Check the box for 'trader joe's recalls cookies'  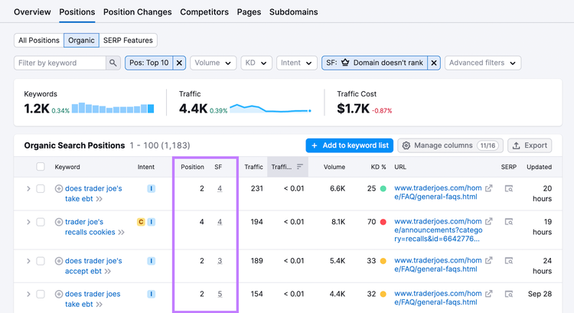41,222
